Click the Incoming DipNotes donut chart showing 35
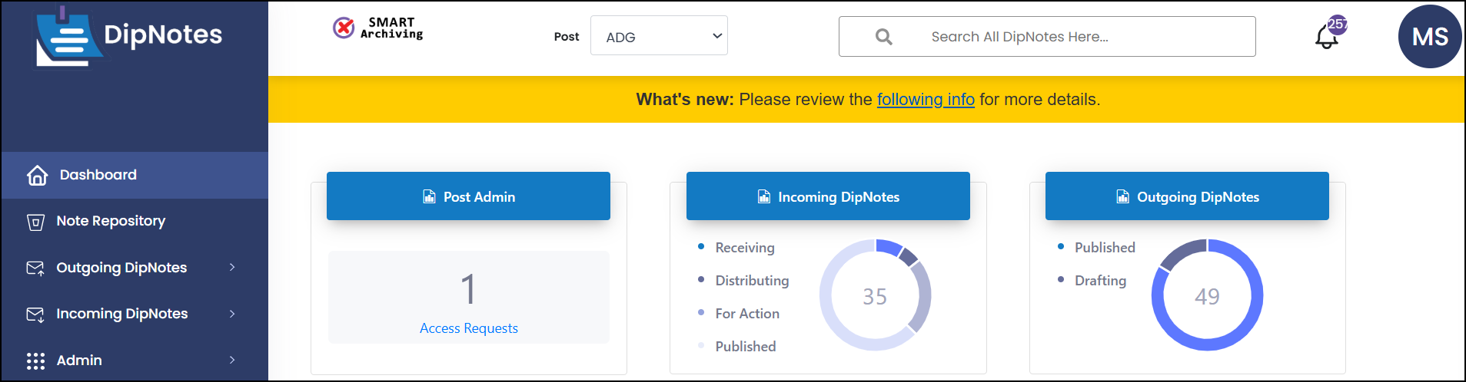 (x=876, y=295)
